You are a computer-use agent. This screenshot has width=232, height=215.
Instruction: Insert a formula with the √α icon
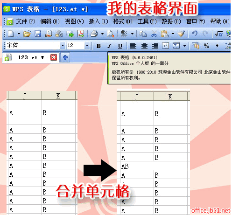pos(218,34)
